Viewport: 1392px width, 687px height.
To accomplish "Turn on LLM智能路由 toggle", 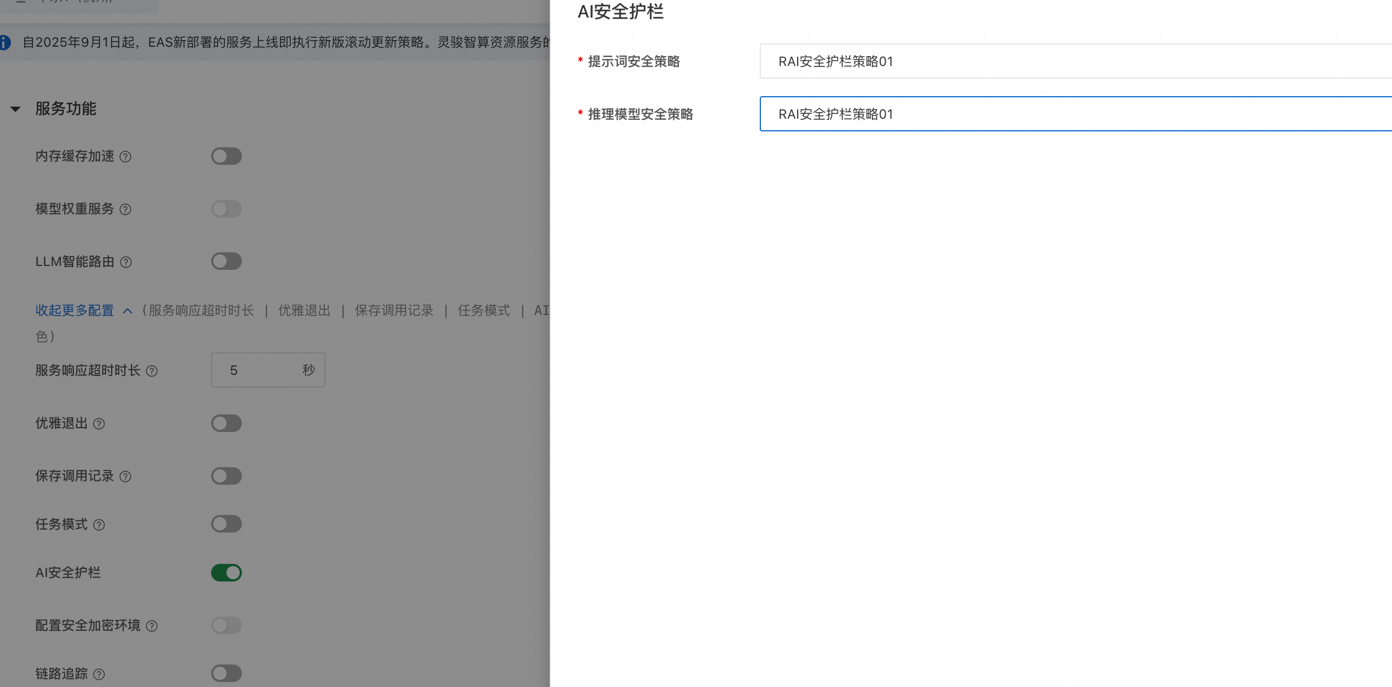I will [x=226, y=261].
